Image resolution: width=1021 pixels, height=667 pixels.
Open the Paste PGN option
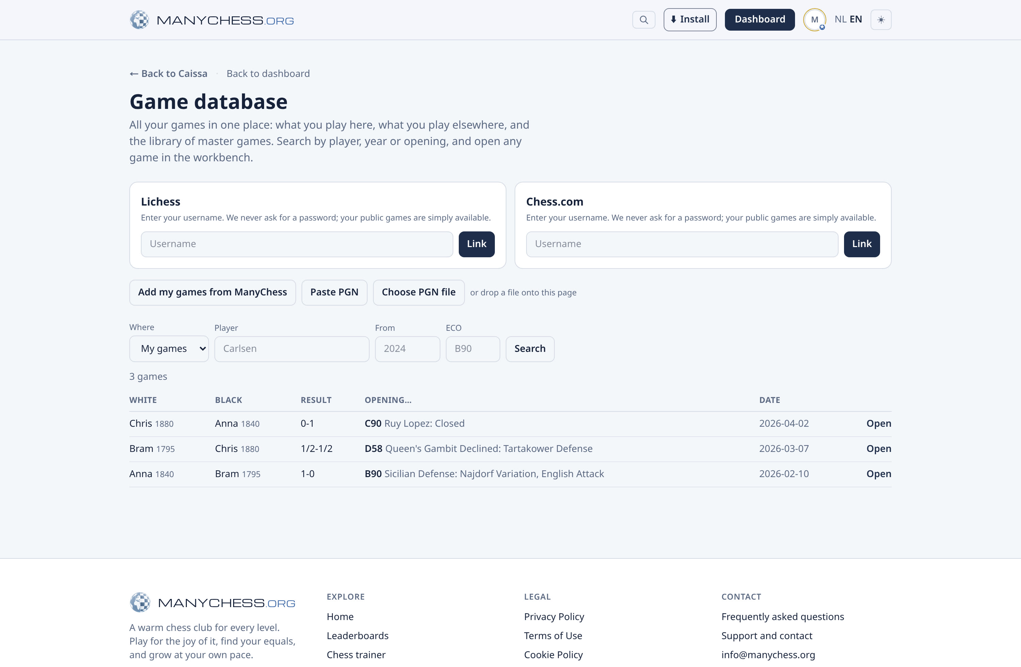(x=334, y=293)
